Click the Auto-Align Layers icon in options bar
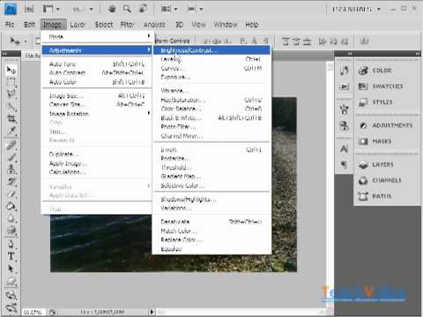The width and height of the screenshot is (423, 317). [364, 41]
